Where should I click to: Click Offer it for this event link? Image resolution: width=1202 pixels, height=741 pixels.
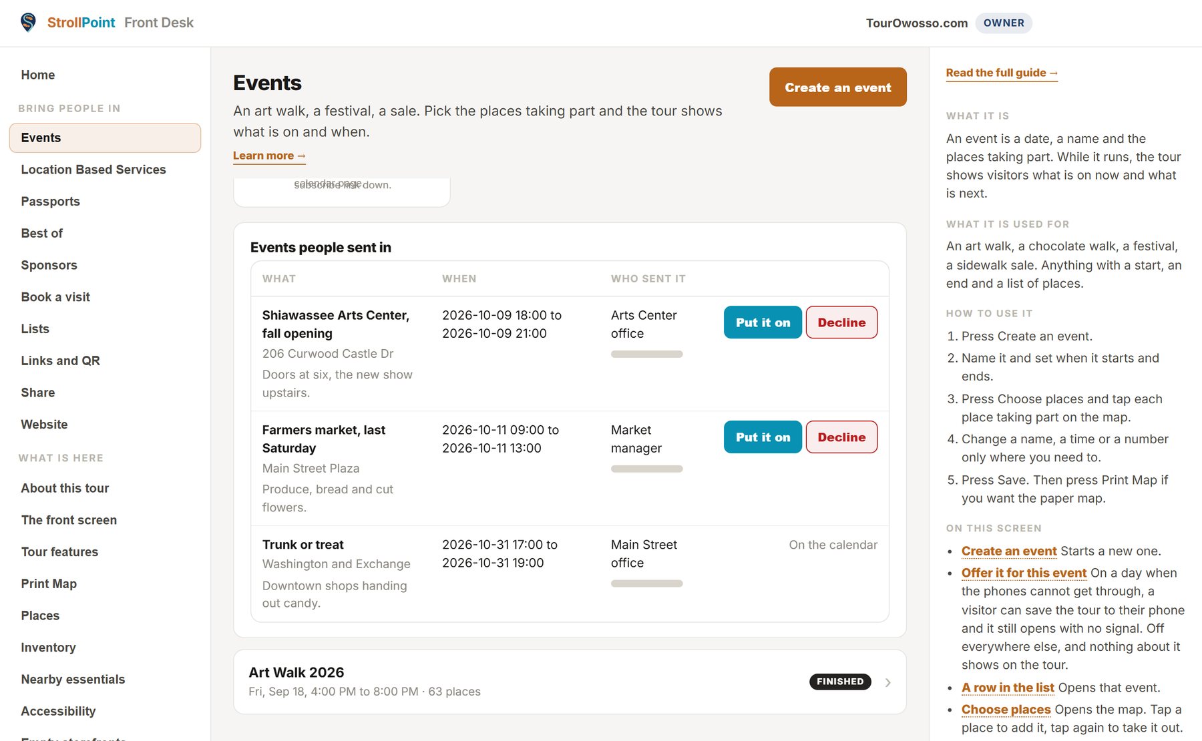(1024, 573)
